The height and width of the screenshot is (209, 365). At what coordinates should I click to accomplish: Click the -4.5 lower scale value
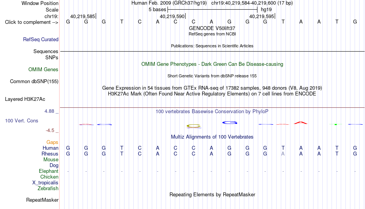click(50, 130)
